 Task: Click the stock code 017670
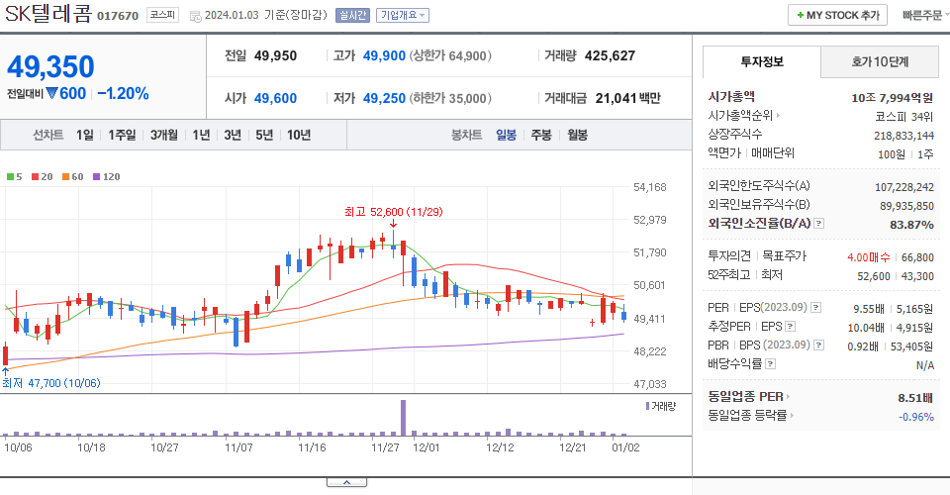pos(118,16)
